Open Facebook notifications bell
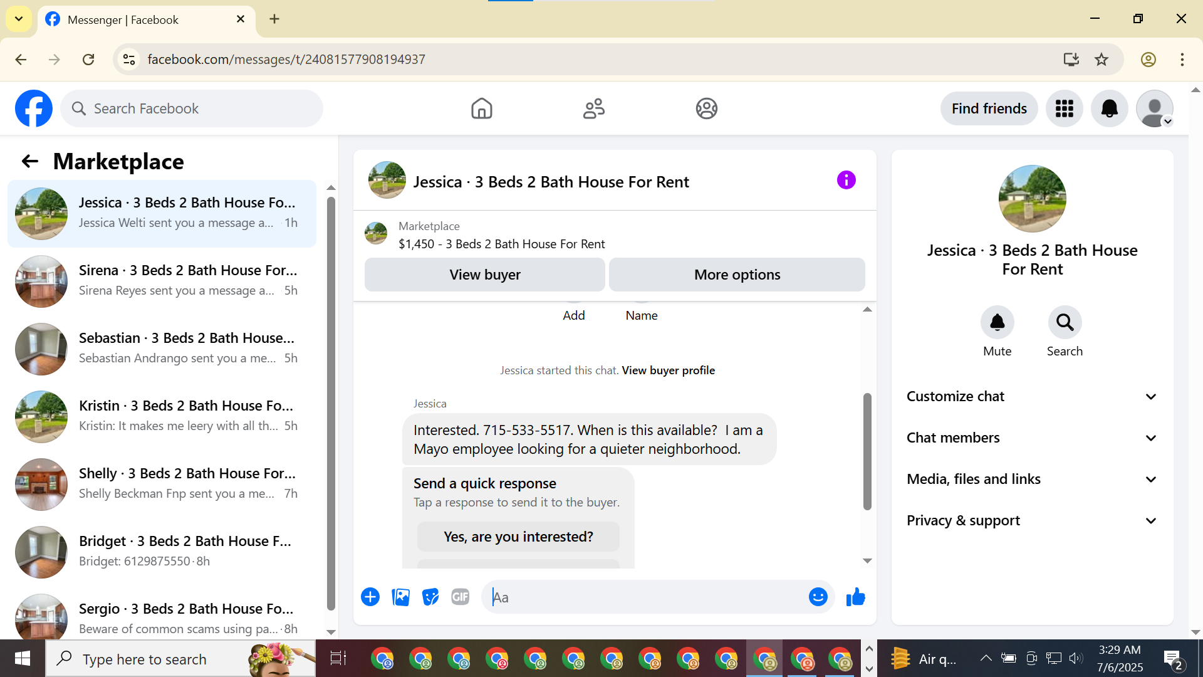The height and width of the screenshot is (677, 1203). point(1109,108)
